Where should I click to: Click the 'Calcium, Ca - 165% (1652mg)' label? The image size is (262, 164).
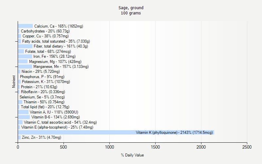pyautogui.click(x=59, y=26)
